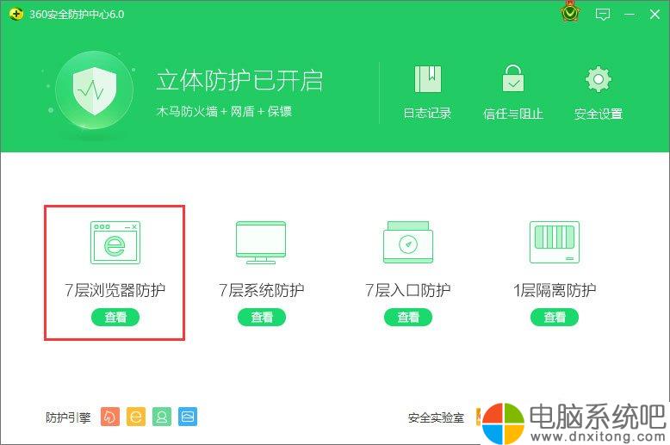Click the 360安全防护中心6.0 title text
The height and width of the screenshot is (445, 670).
point(77,15)
